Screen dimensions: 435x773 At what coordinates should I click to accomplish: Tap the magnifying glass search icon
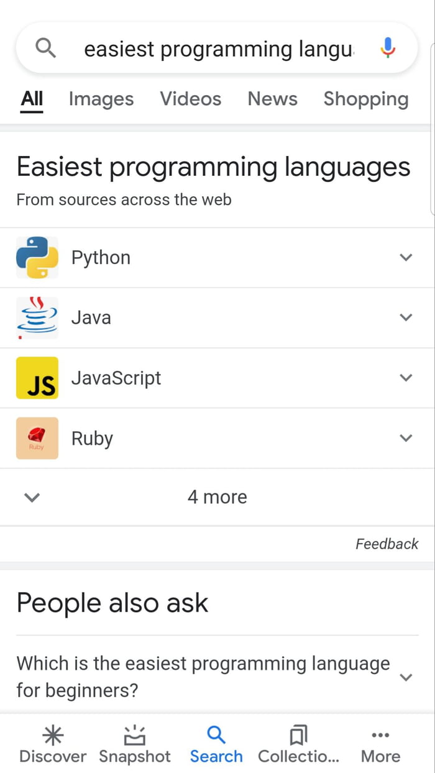pos(46,48)
